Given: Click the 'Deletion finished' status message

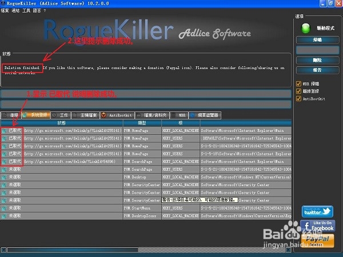Looking at the screenshot, I should point(22,68).
